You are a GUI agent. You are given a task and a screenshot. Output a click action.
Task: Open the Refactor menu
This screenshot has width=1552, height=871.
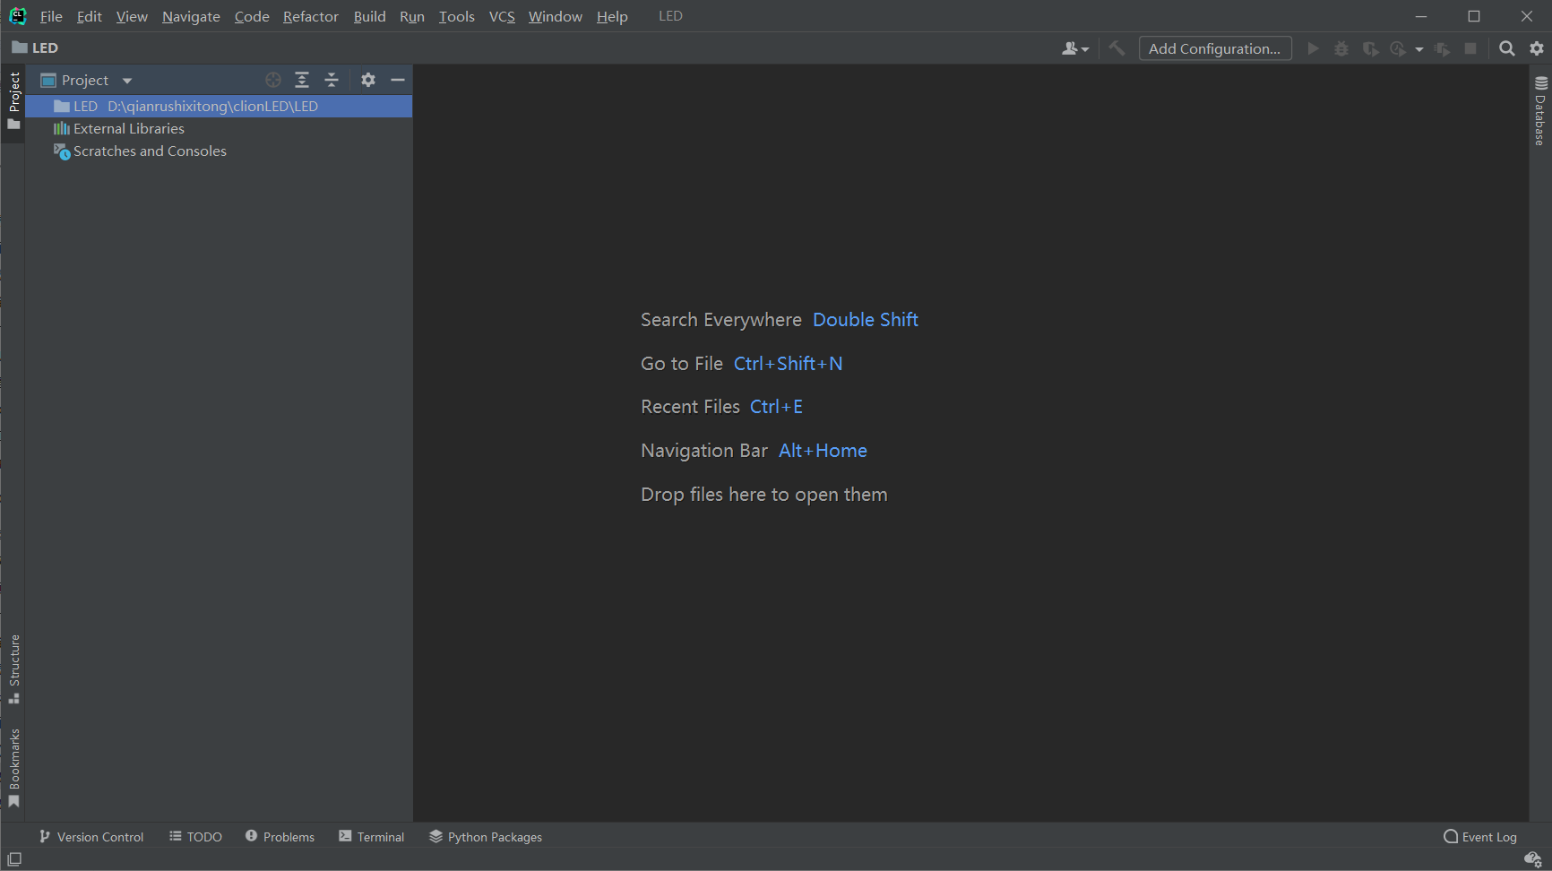click(x=311, y=16)
